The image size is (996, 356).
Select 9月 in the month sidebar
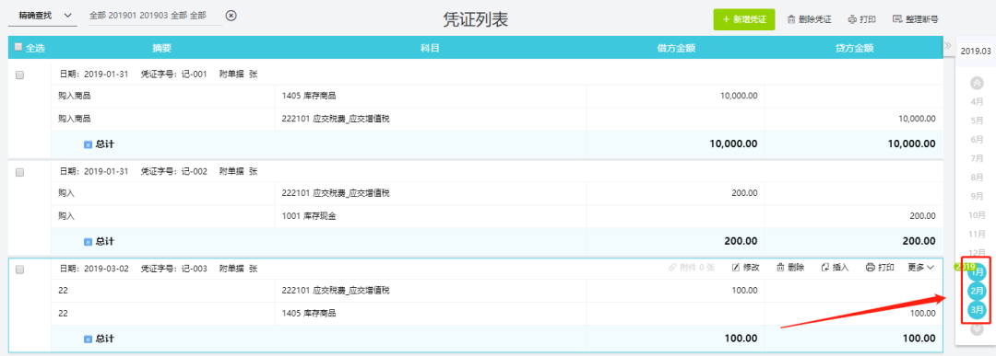978,196
